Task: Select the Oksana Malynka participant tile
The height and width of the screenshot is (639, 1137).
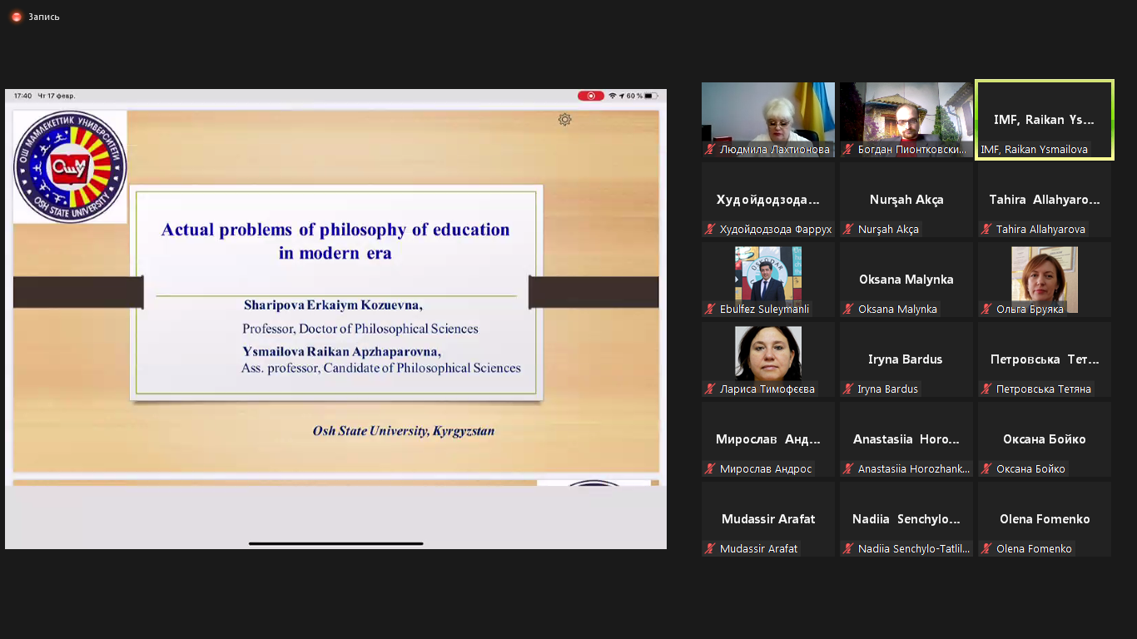Action: point(906,280)
